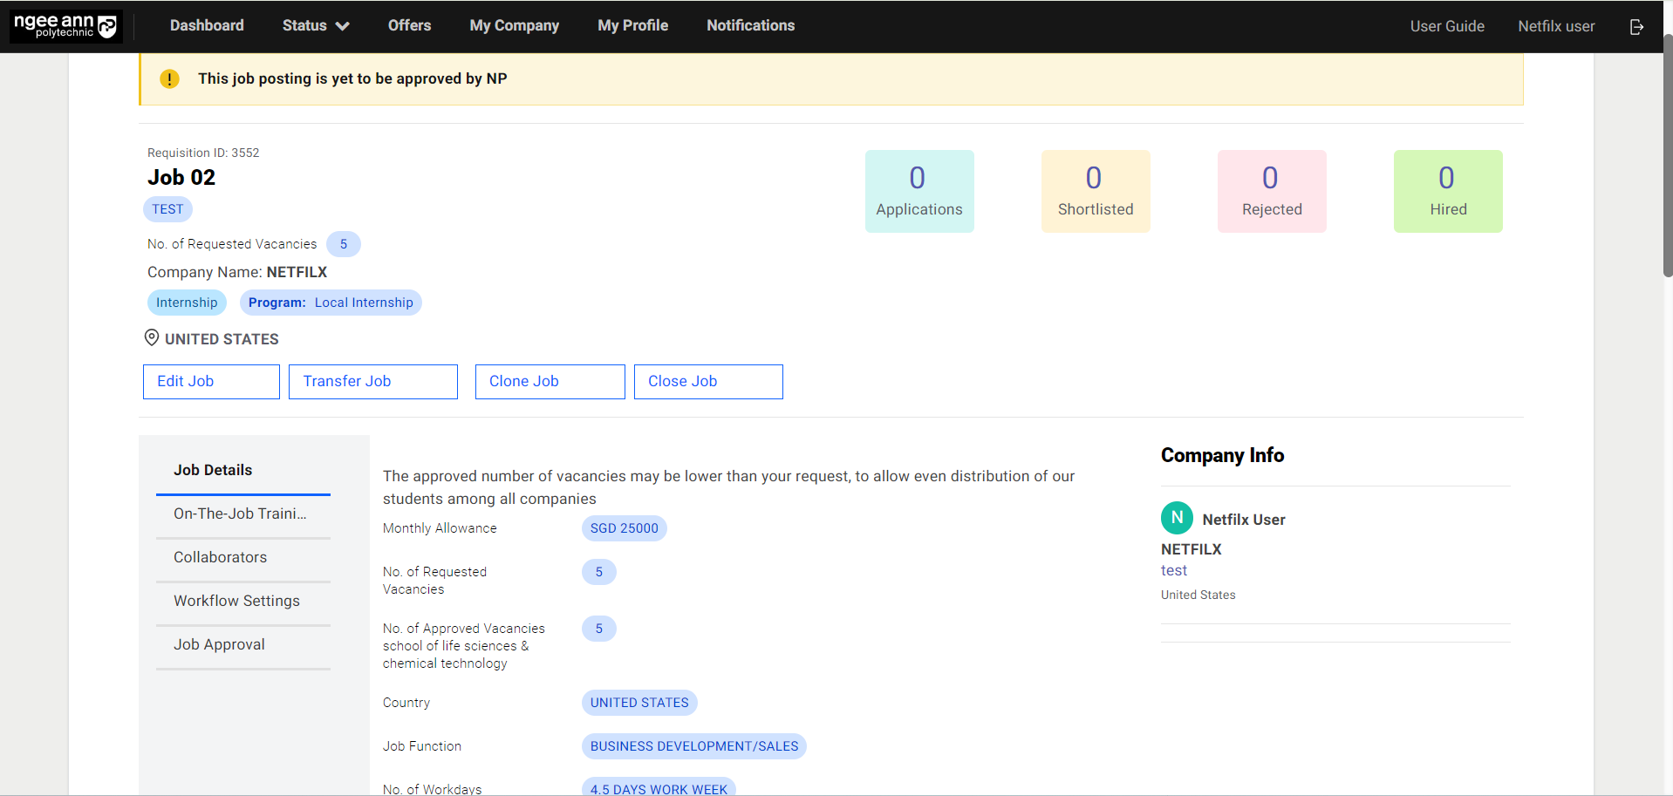Go to the Offers page
The height and width of the screenshot is (796, 1673).
409,26
